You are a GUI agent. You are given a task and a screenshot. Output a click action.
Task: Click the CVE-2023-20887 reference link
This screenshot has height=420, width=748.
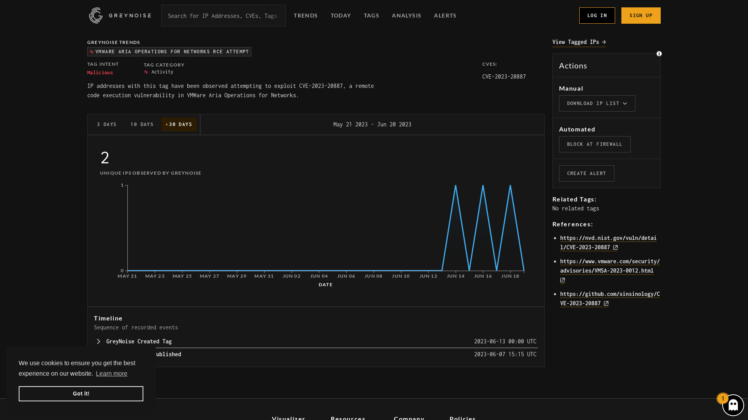click(x=608, y=242)
